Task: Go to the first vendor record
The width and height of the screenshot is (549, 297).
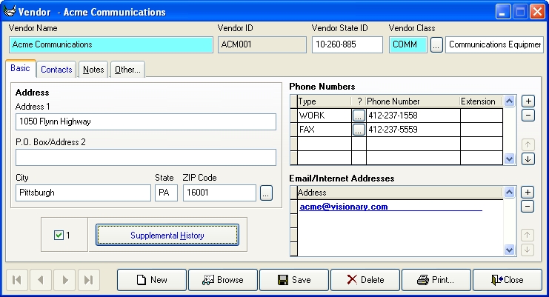Action: 17,280
